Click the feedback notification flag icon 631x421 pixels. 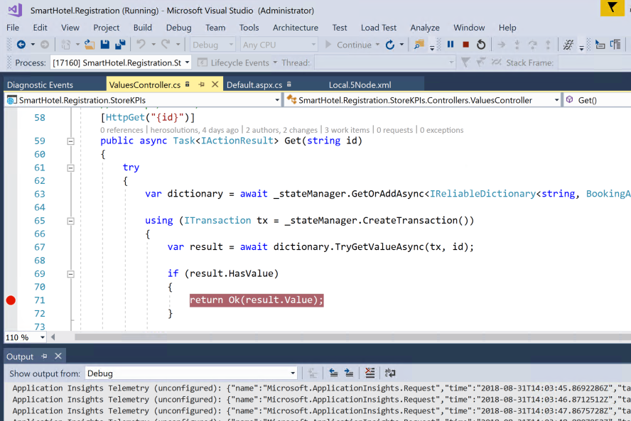coord(612,8)
